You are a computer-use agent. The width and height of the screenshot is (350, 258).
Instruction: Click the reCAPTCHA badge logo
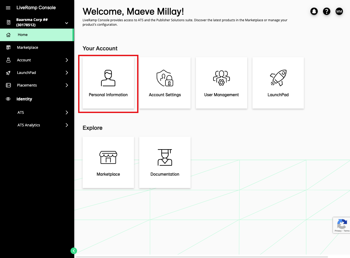pos(342,224)
